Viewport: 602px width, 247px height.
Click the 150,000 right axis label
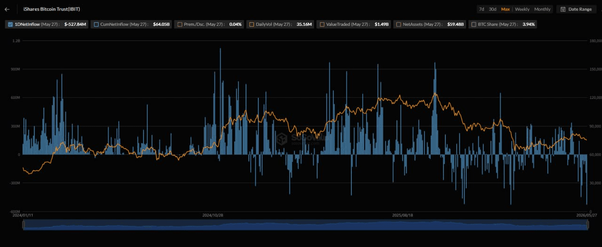tap(595, 69)
